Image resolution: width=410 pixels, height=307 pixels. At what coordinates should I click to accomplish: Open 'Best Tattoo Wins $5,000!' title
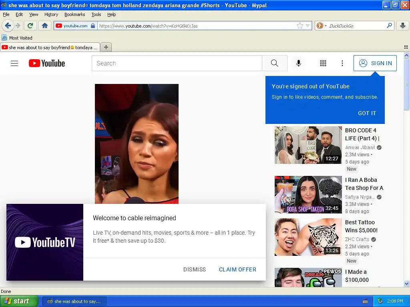(362, 226)
